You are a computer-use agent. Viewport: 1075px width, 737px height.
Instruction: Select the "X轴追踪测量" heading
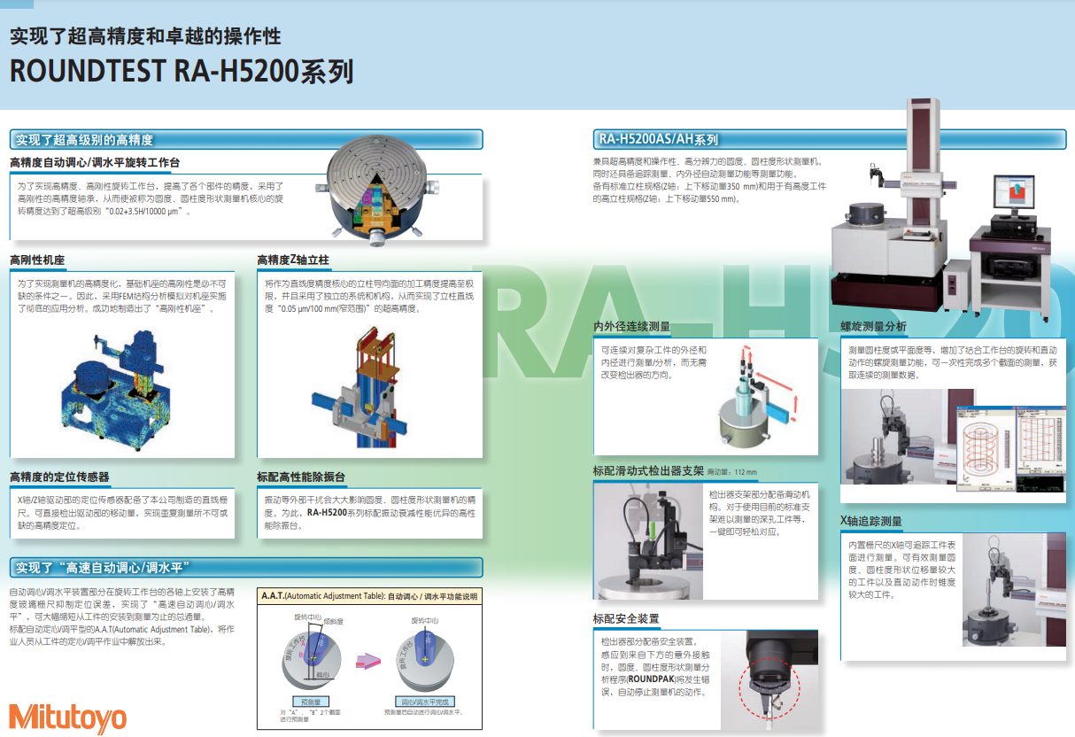(x=871, y=521)
